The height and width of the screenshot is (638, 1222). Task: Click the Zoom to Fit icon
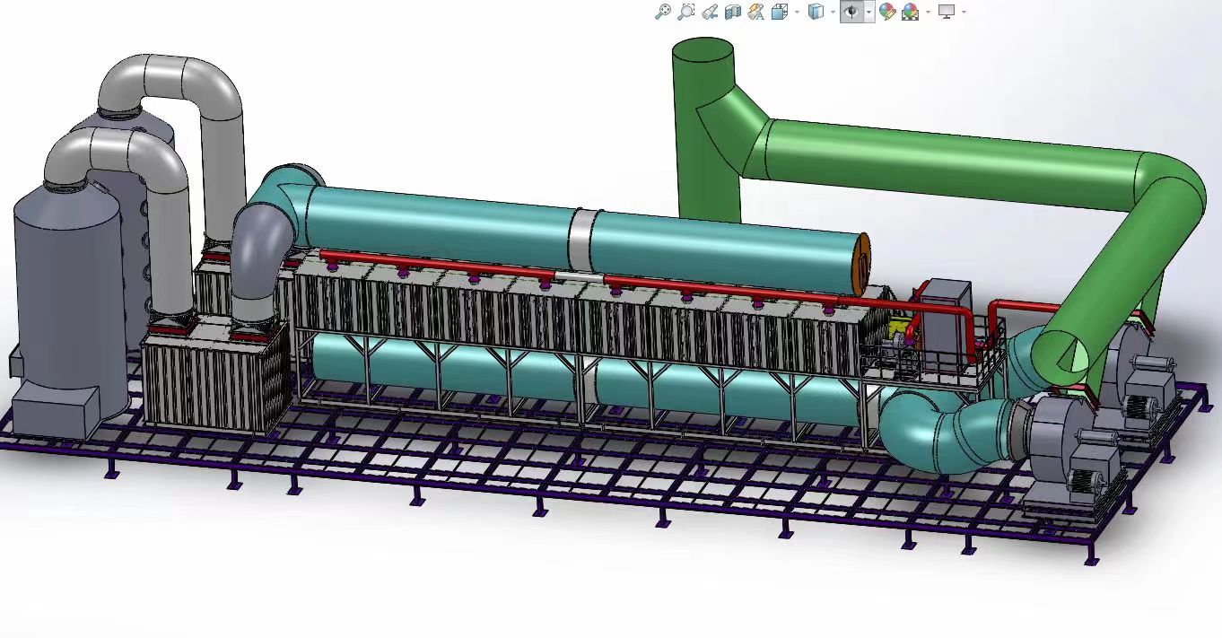coord(663,12)
